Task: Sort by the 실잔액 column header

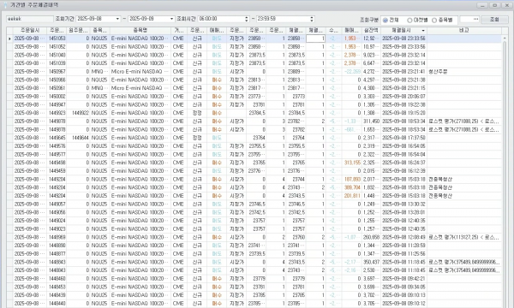Action: 371,31
